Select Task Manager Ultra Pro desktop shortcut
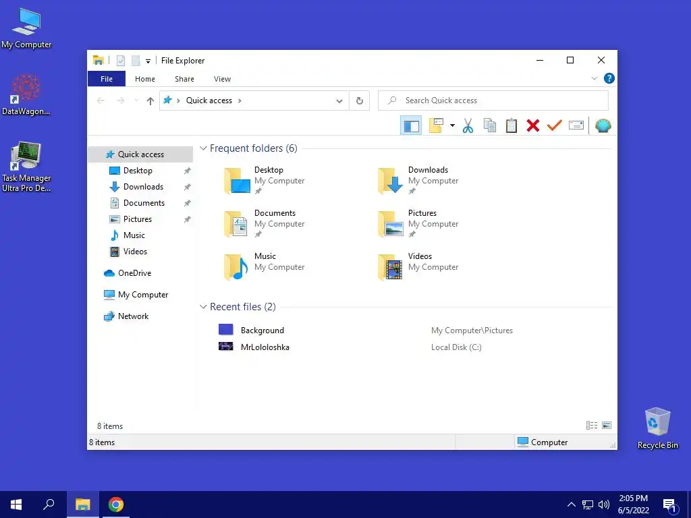This screenshot has height=518, width=691. 26,167
